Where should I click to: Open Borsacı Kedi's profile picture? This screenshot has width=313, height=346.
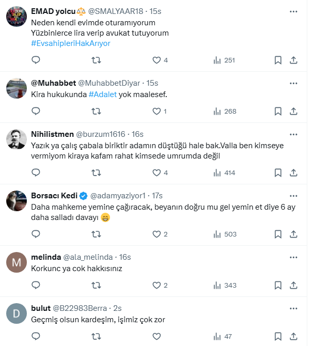[17, 201]
